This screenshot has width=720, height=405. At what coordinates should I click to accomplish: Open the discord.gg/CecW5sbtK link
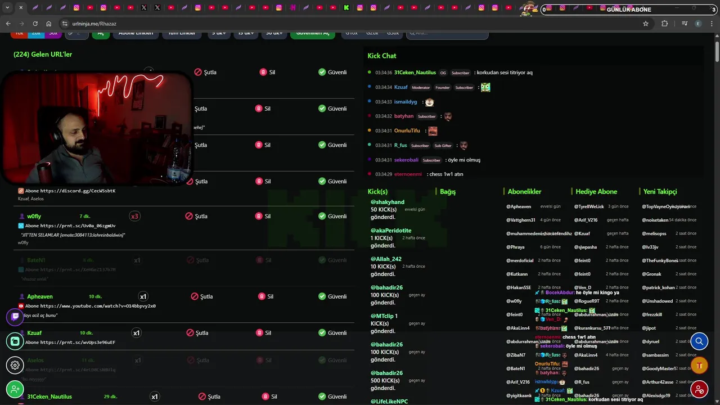point(78,191)
